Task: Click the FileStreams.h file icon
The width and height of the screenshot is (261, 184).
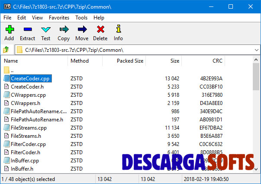Action: coord(6,136)
